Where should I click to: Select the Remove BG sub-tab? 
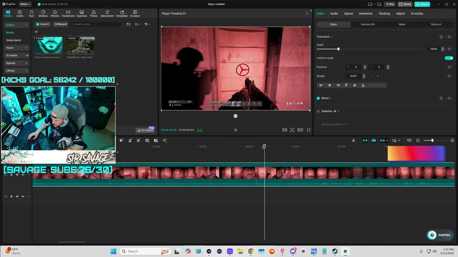coord(368,24)
